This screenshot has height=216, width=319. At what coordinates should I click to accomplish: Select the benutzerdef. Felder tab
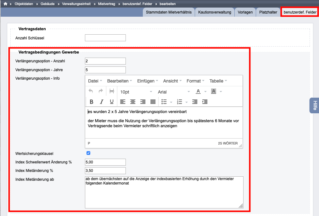[x=300, y=12]
